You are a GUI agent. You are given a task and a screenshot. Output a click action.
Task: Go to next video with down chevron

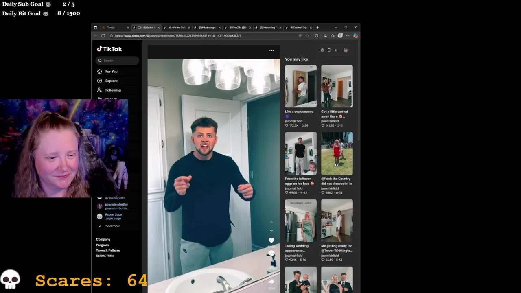(x=271, y=230)
